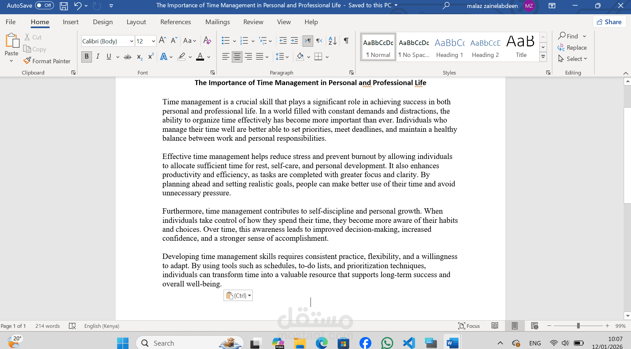Switch to the Review tab
The height and width of the screenshot is (349, 631).
pyautogui.click(x=253, y=22)
